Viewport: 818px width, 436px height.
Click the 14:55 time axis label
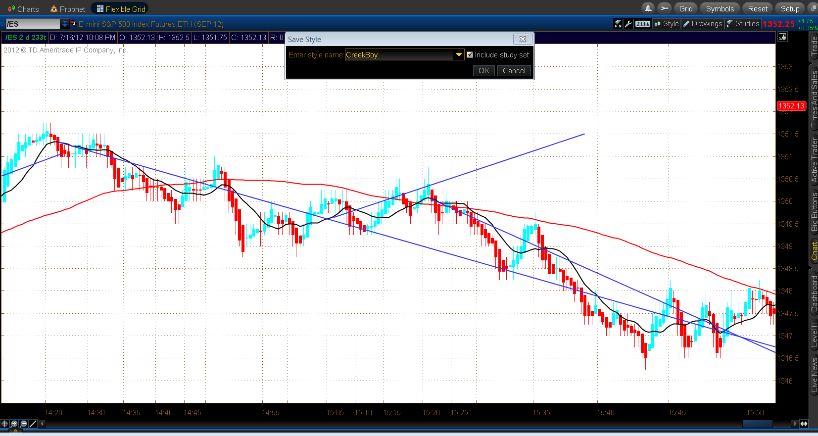(271, 413)
